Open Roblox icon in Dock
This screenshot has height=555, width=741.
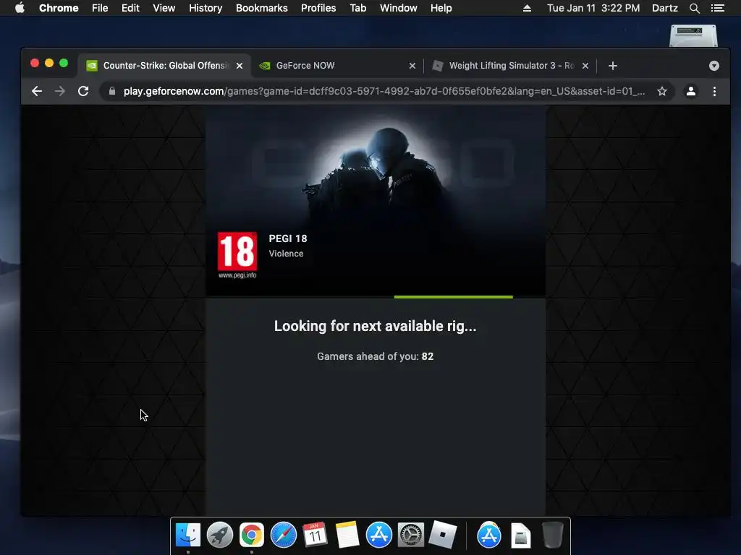click(x=442, y=535)
